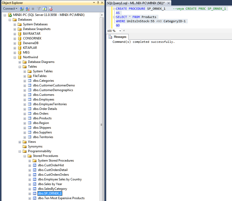
Task: Open the Object Explorer window position menu
Action: click(94, 3)
